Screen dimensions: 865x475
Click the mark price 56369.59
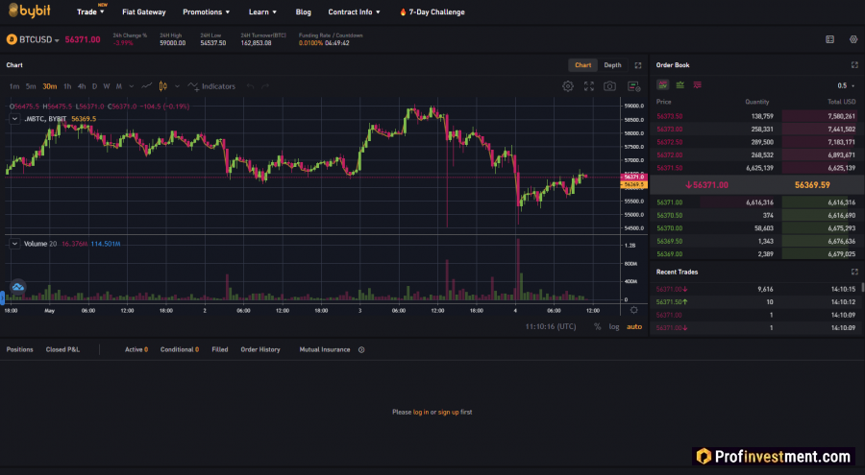[812, 185]
